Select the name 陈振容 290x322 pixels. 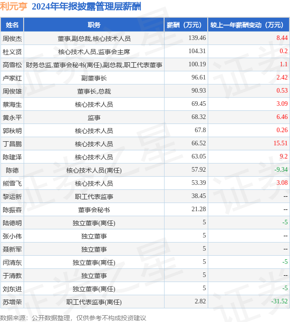(x=12, y=210)
